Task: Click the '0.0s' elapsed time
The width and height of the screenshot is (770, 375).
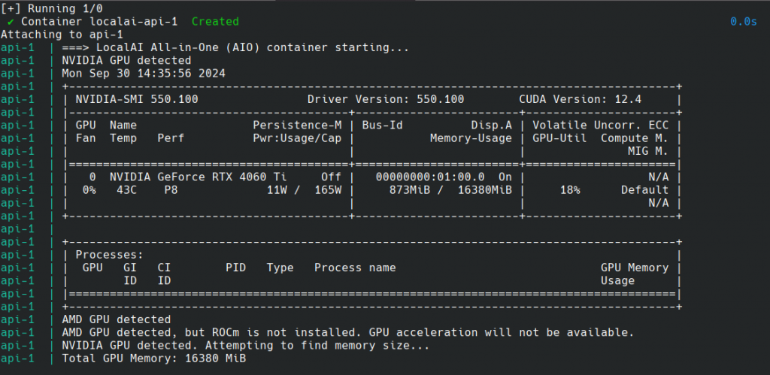Action: [743, 22]
